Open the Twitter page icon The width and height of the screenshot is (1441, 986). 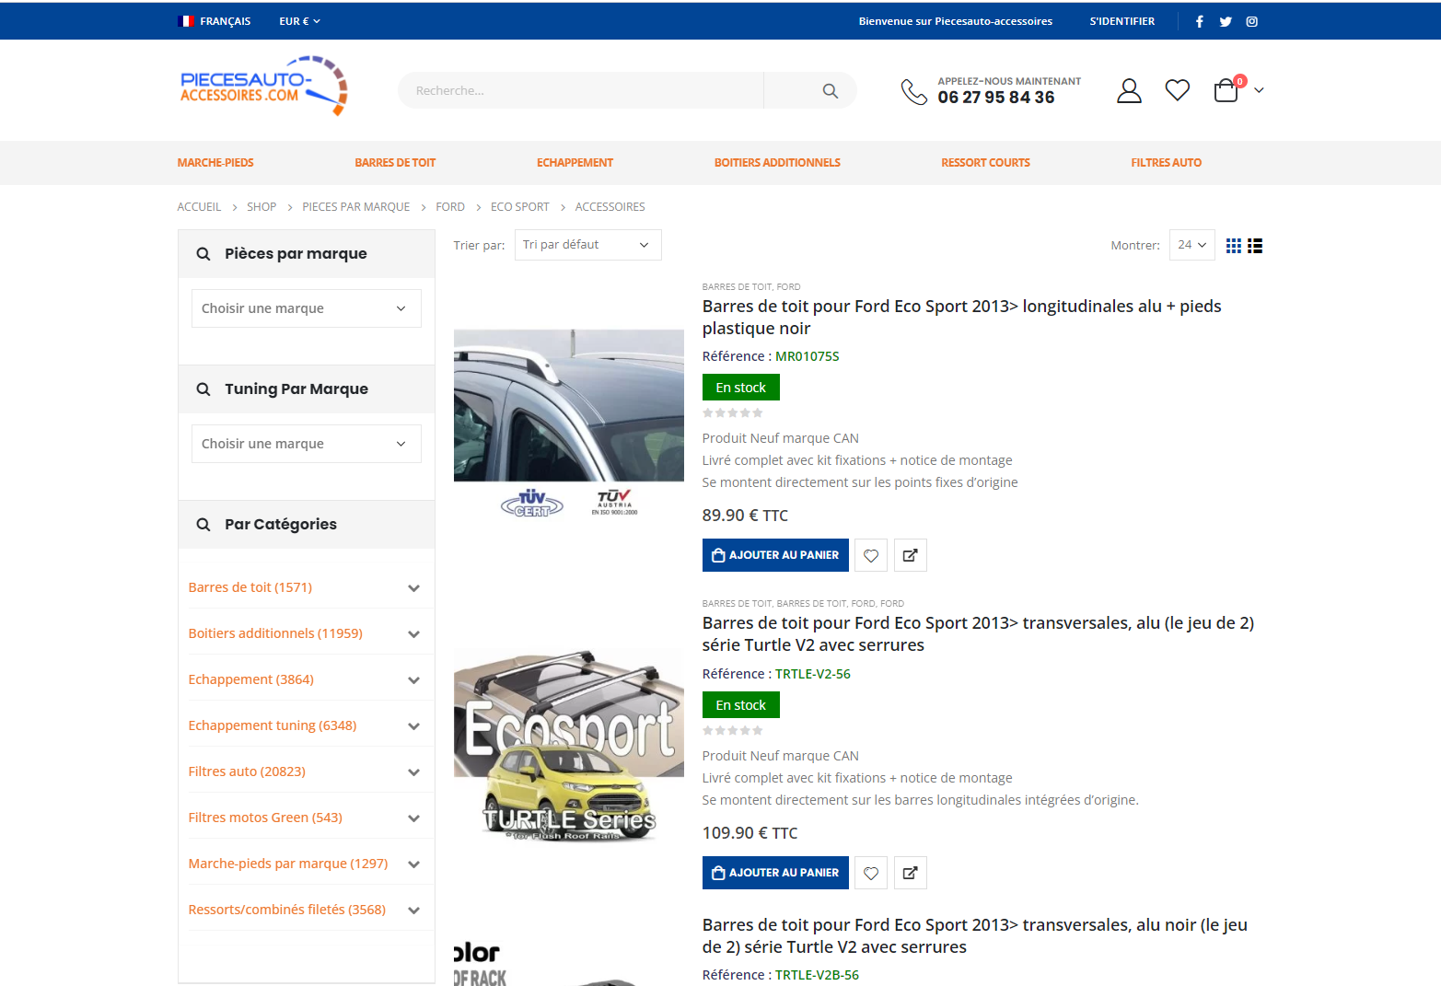[1226, 21]
